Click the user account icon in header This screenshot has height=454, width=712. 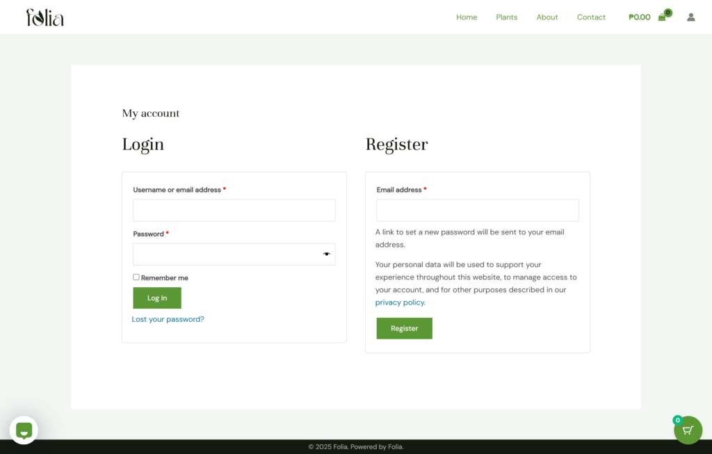[690, 17]
